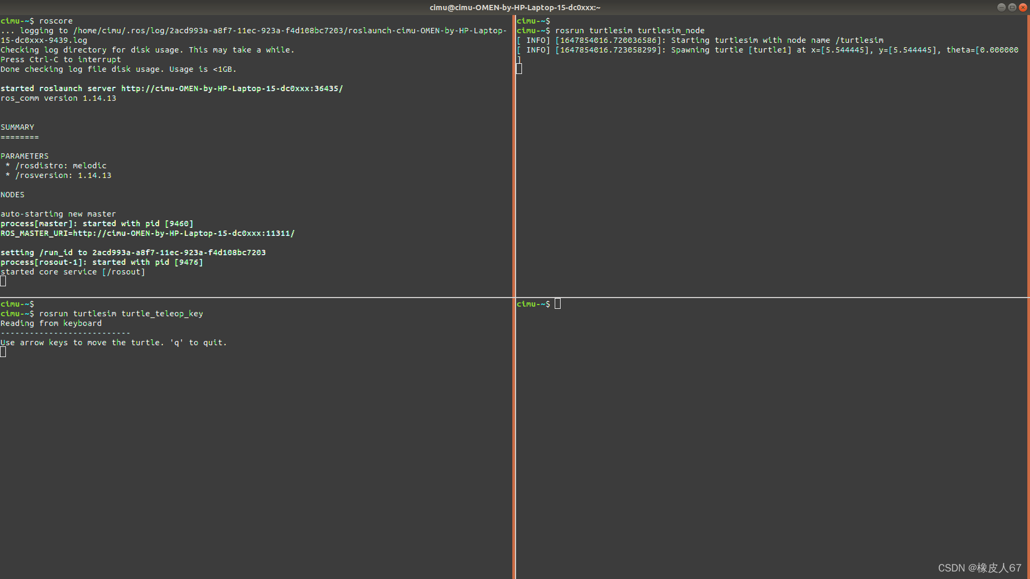Click the SUMMARY heading
The height and width of the screenshot is (579, 1030).
click(x=17, y=127)
